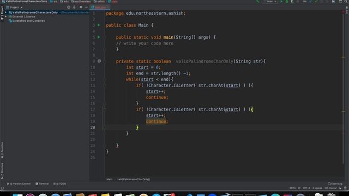Click the isLetter call on line 13
The width and height of the screenshot is (349, 196).
(183, 85)
